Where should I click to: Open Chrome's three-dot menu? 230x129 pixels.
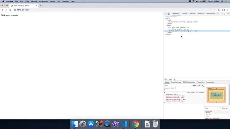tap(227, 10)
